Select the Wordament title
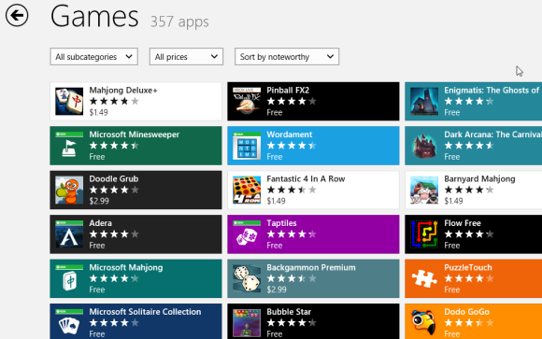Image resolution: width=542 pixels, height=339 pixels. point(290,134)
